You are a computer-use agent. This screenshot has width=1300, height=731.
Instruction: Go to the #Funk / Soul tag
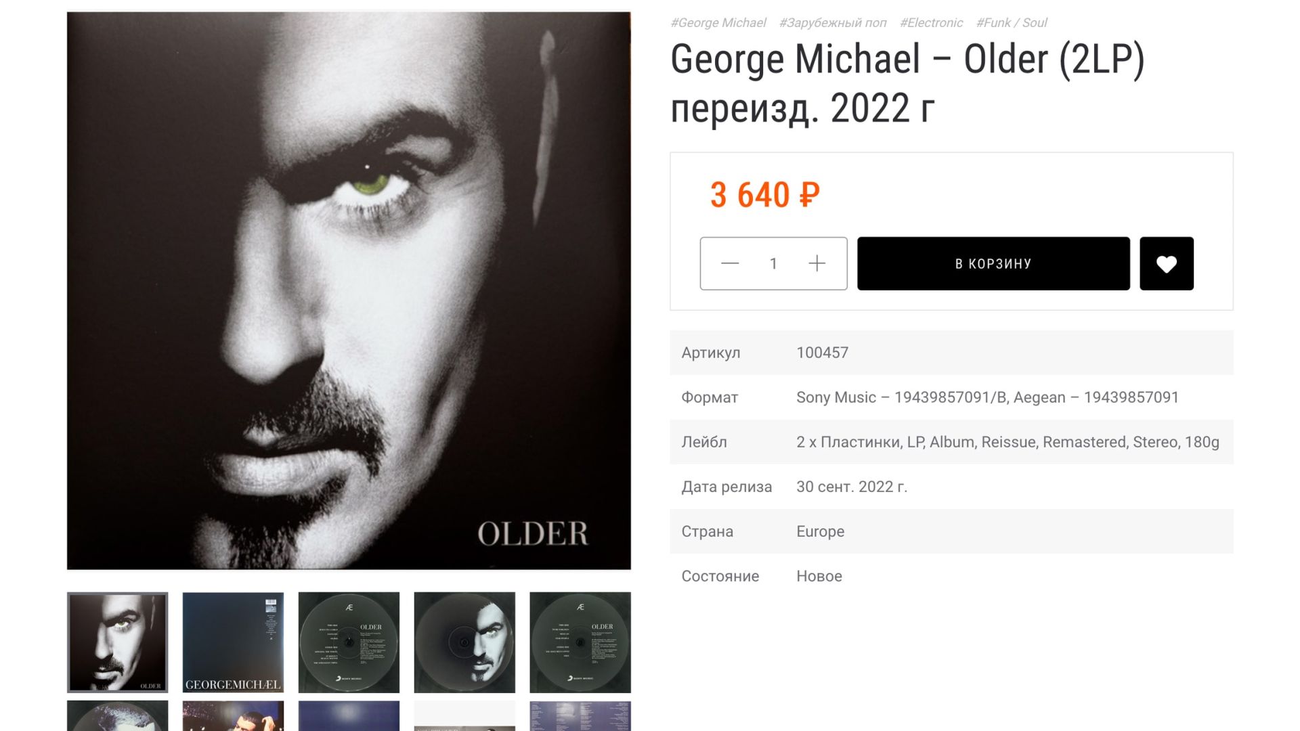(1012, 22)
